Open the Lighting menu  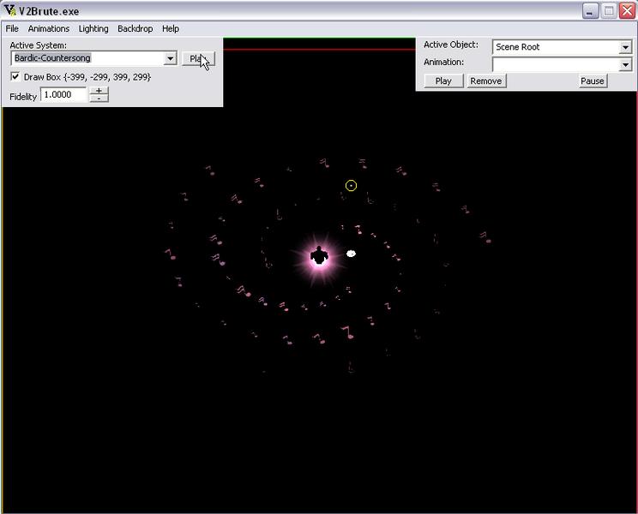(93, 28)
